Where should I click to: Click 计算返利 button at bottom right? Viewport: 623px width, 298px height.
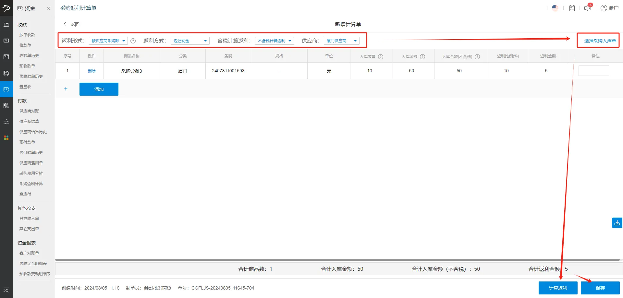558,288
